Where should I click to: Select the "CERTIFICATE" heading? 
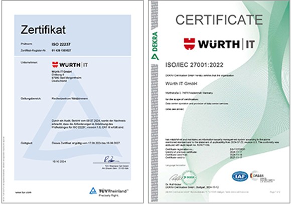pyautogui.click(x=219, y=20)
